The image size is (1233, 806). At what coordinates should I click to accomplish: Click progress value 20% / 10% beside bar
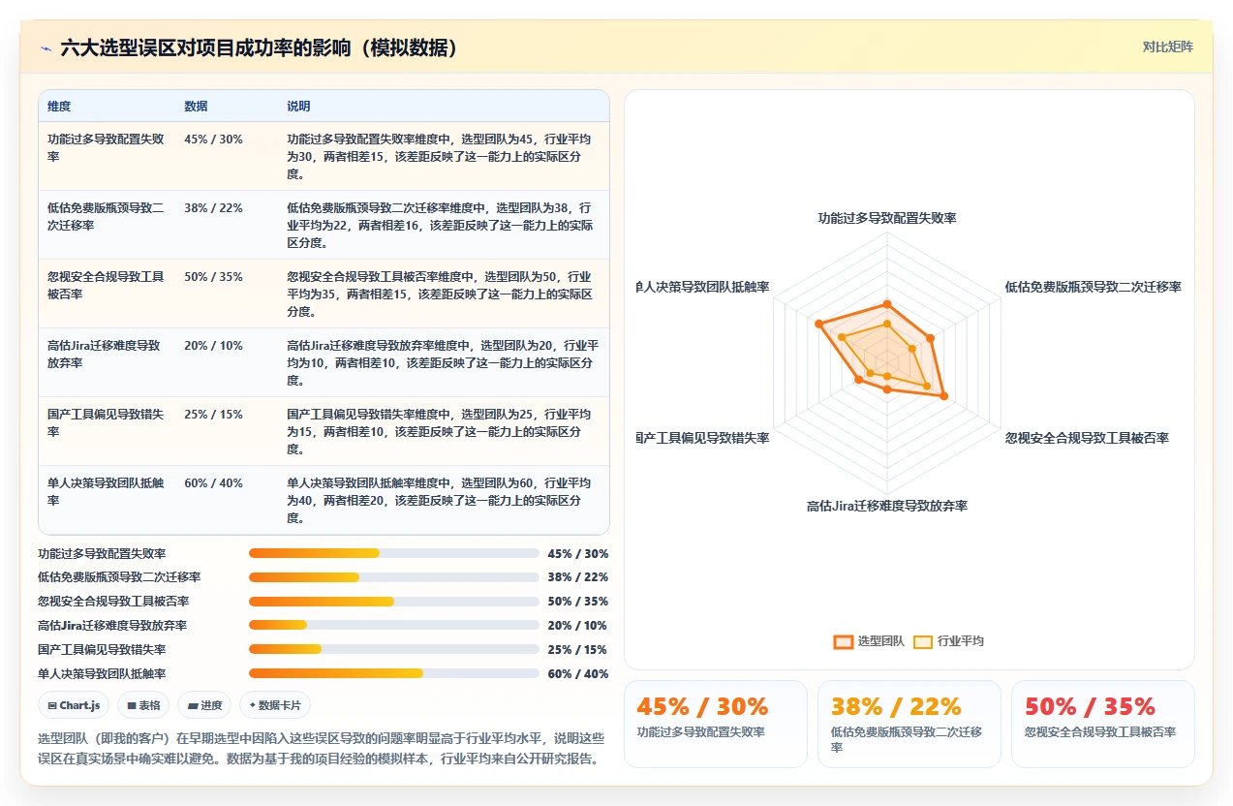click(x=578, y=626)
